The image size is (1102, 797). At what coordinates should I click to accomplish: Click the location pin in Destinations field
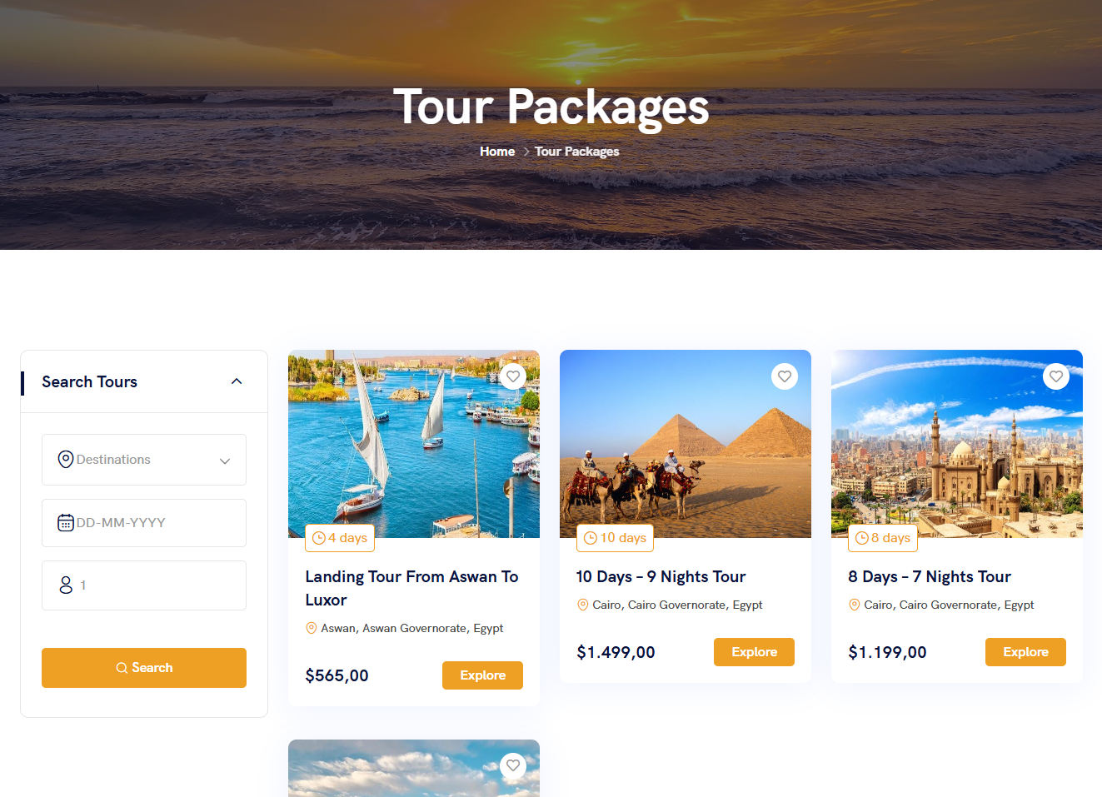66,460
